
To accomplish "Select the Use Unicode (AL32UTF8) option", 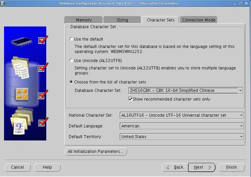I will (71, 60).
